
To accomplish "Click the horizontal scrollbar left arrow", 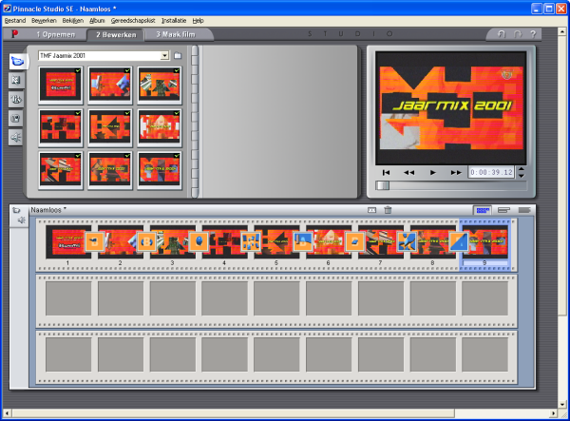I will 7,413.
